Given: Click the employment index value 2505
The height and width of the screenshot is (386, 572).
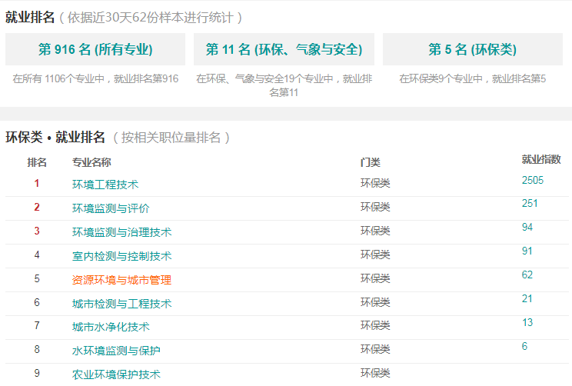Looking at the screenshot, I should pyautogui.click(x=533, y=180).
